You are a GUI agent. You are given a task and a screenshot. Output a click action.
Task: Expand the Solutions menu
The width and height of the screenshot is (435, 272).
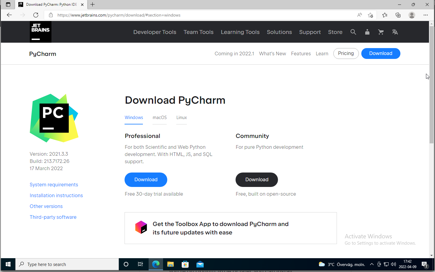coord(279,32)
